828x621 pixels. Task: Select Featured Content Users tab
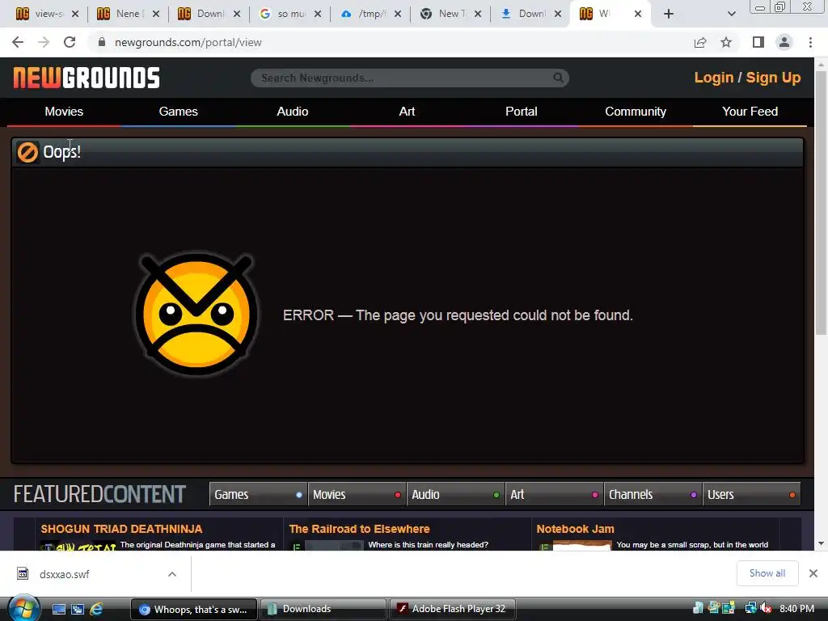click(752, 495)
